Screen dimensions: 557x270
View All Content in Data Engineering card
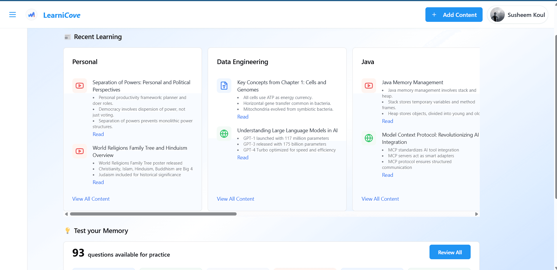pyautogui.click(x=235, y=199)
